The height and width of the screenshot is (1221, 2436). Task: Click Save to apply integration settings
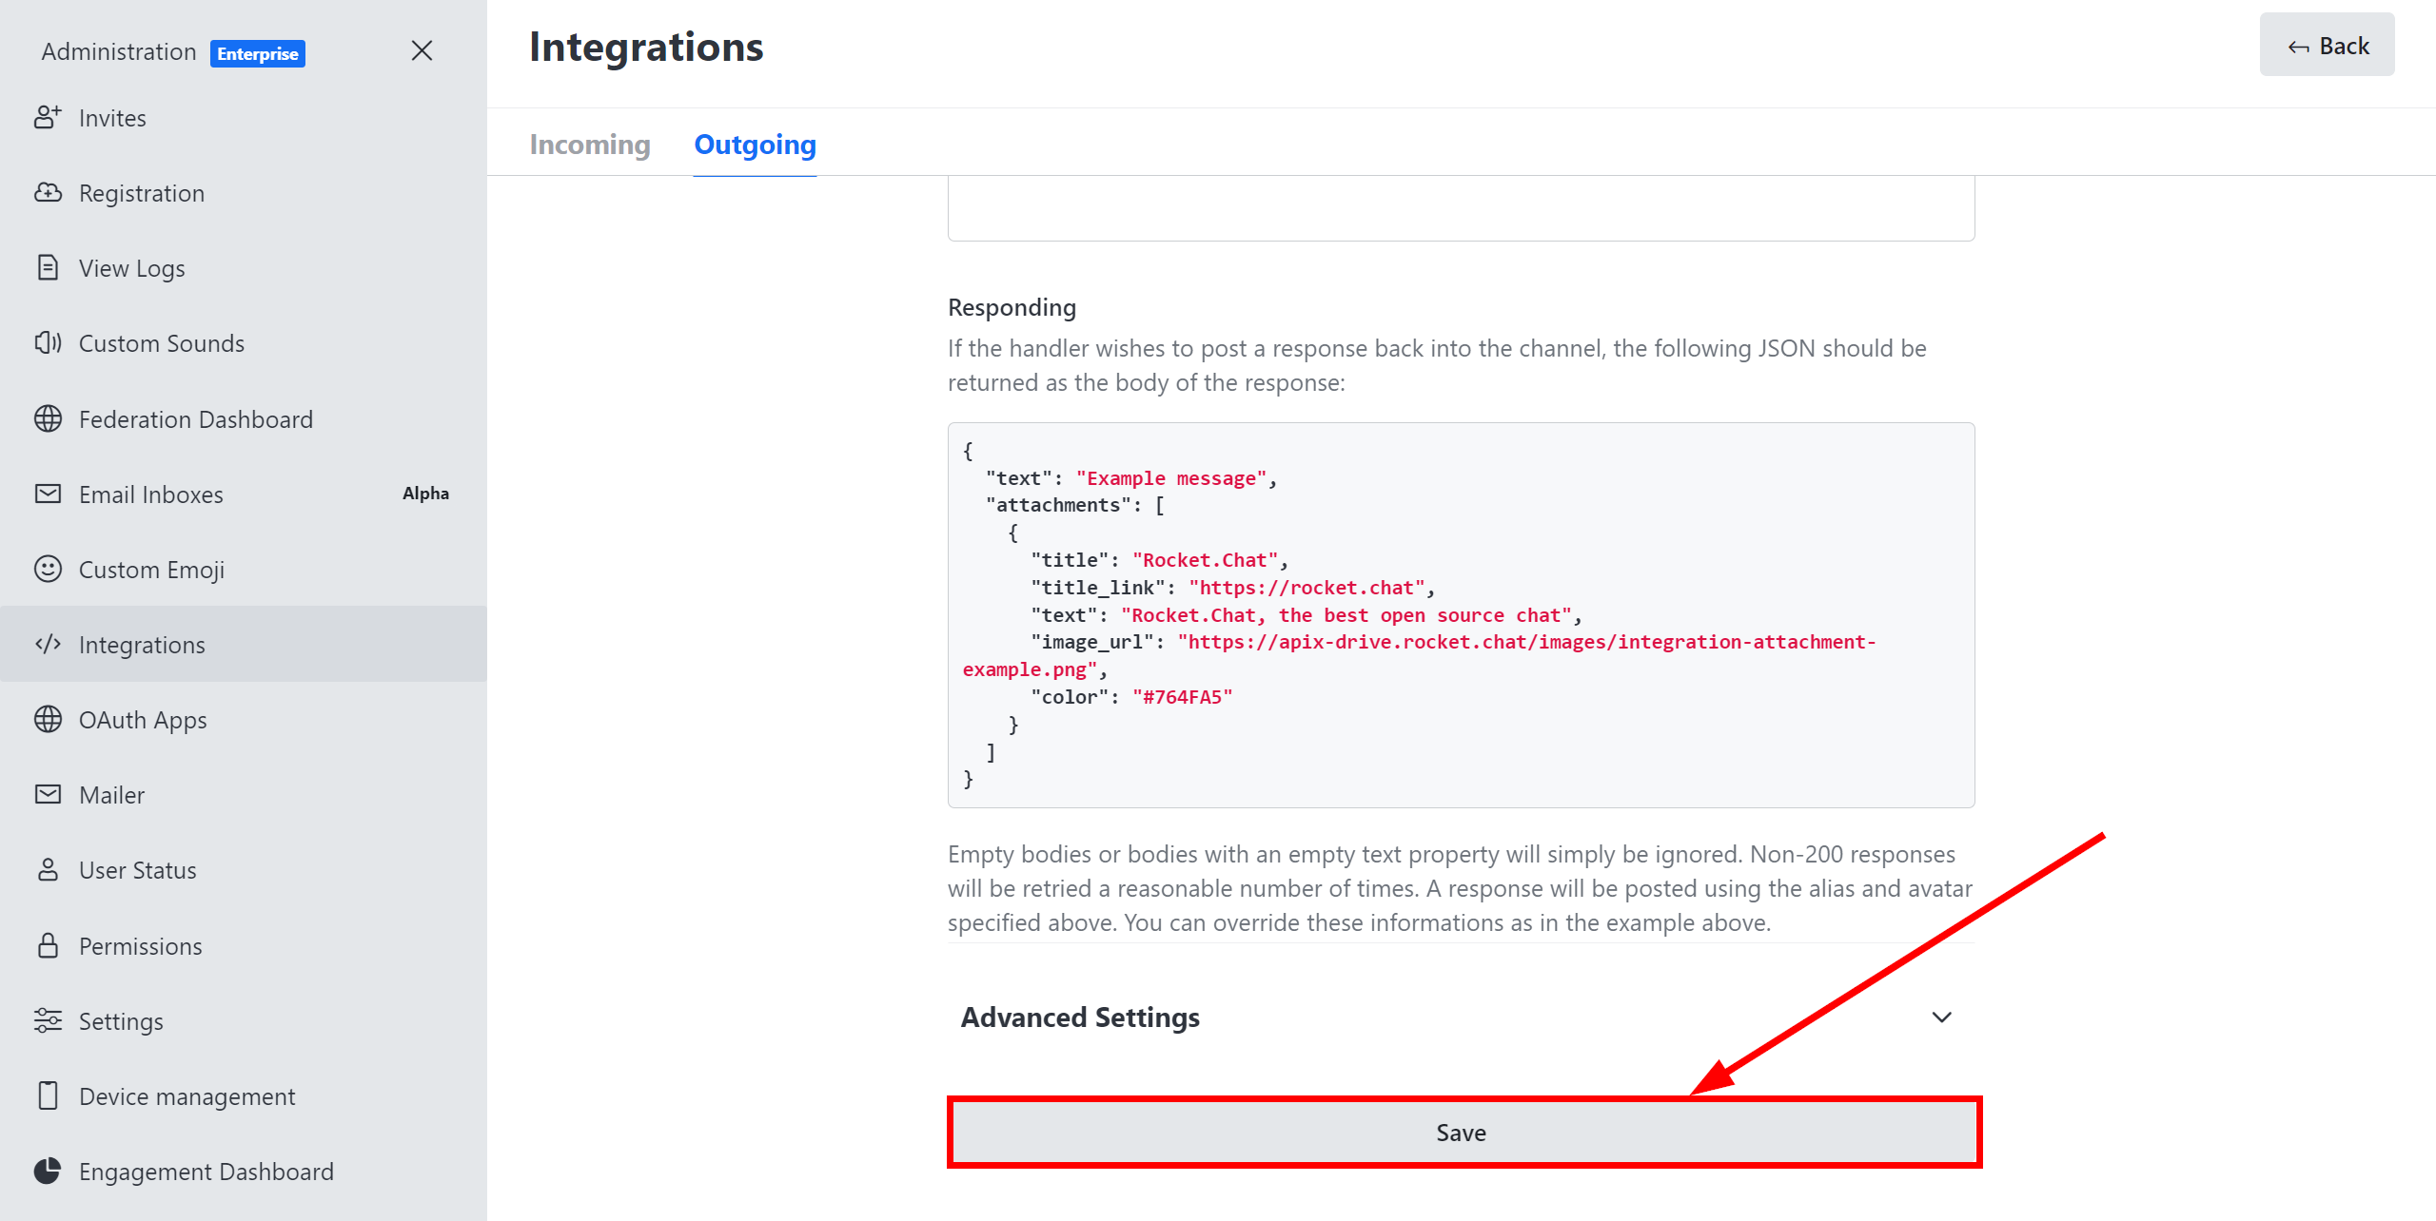(x=1463, y=1133)
